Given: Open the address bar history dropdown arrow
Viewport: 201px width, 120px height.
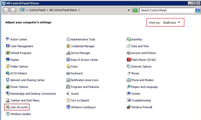Looking at the screenshot, I should [x=129, y=10].
